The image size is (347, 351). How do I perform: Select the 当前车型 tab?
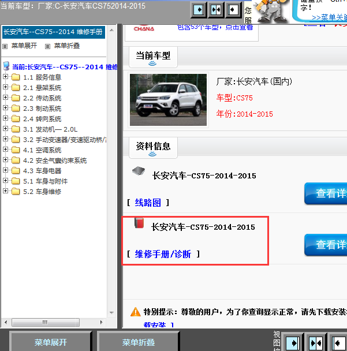[153, 57]
